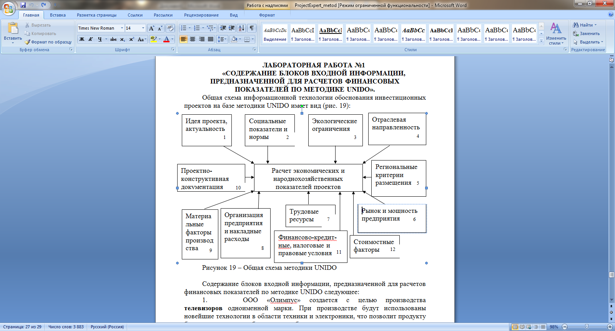Align text left

[x=184, y=39]
